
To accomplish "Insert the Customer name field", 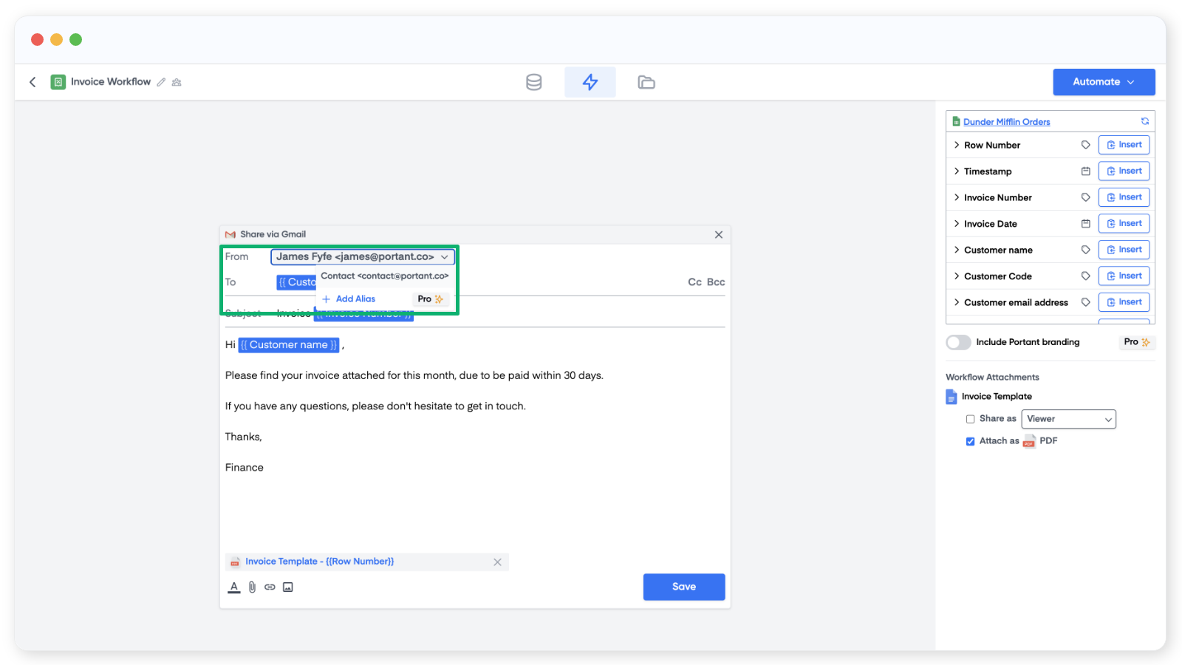I will pyautogui.click(x=1124, y=250).
